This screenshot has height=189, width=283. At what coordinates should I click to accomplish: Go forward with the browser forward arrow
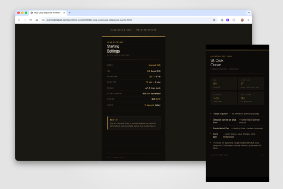coord(25,20)
